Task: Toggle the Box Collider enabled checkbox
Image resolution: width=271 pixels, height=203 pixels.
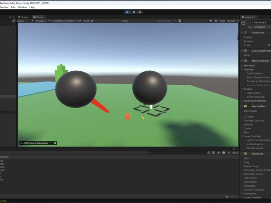Action: [x=250, y=106]
